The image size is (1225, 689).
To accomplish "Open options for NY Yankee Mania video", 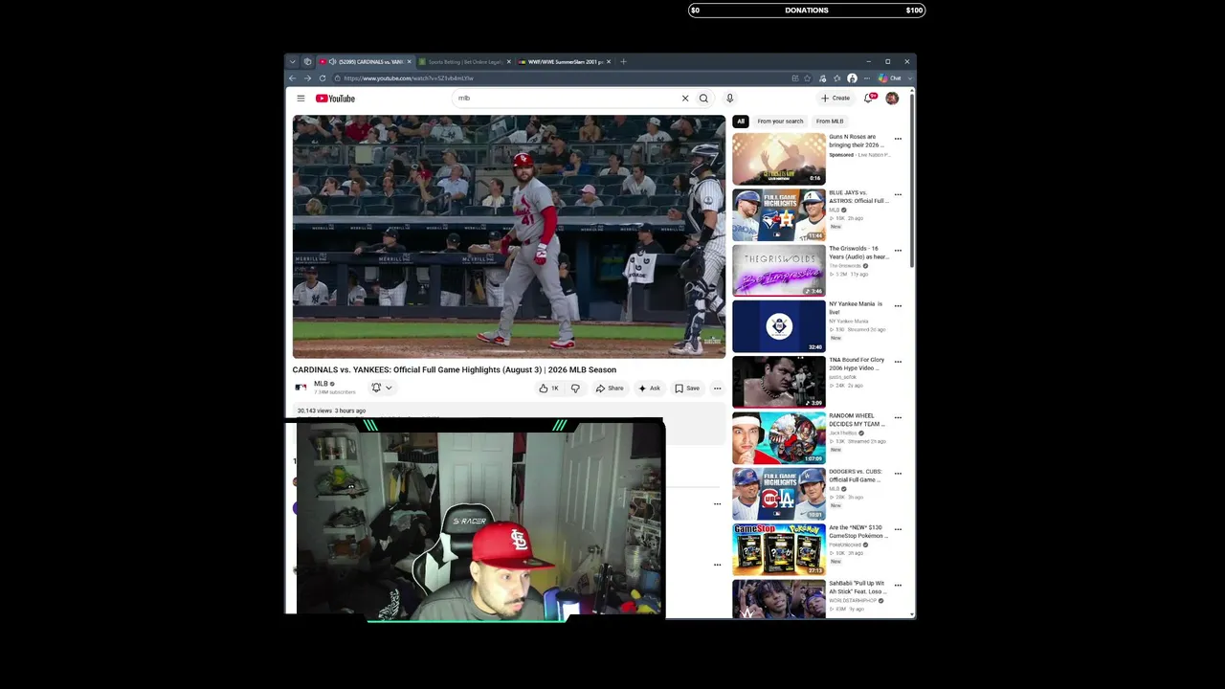I will click(898, 306).
